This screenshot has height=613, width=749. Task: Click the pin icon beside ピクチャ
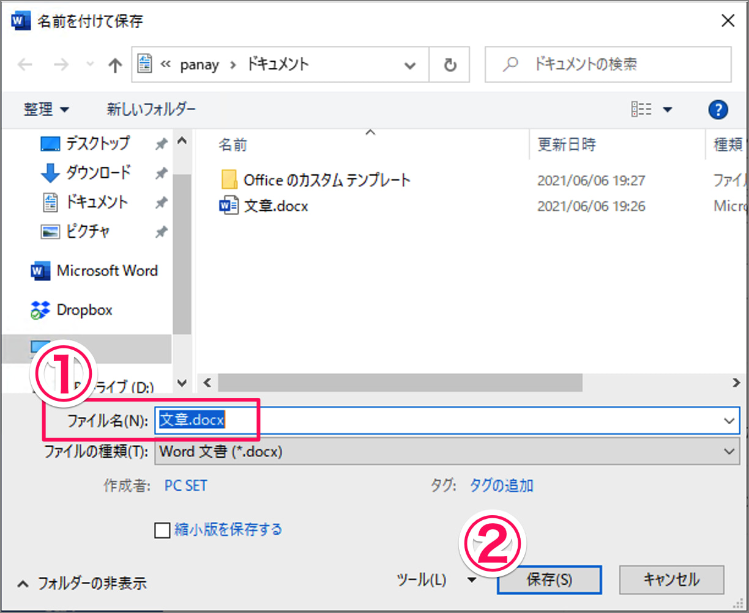[x=161, y=232]
